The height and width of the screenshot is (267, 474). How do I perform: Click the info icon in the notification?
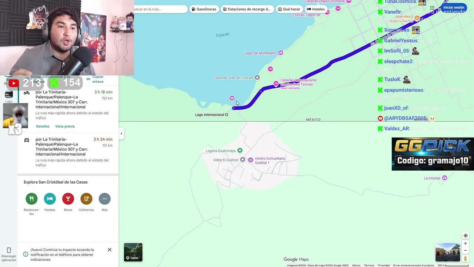point(26,254)
